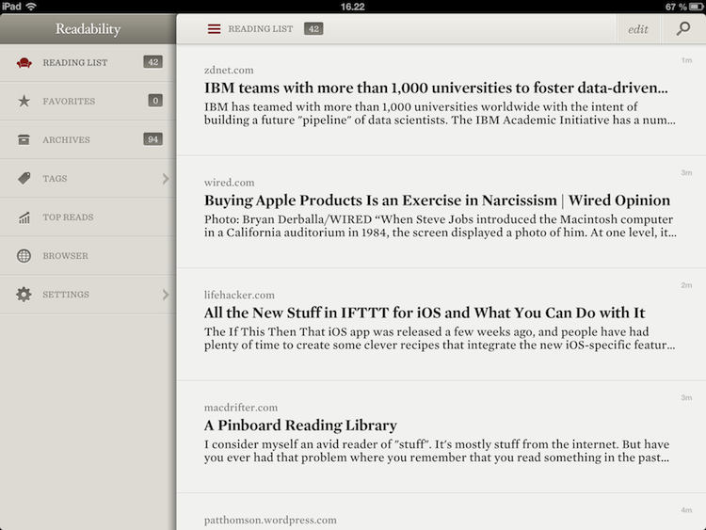Click the 4m read time on patthomson article
The image size is (706, 530).
686,510
